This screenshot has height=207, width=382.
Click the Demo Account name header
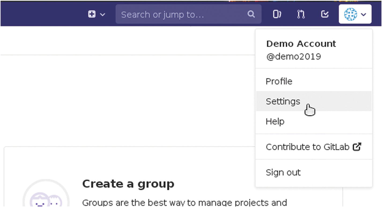(x=301, y=44)
